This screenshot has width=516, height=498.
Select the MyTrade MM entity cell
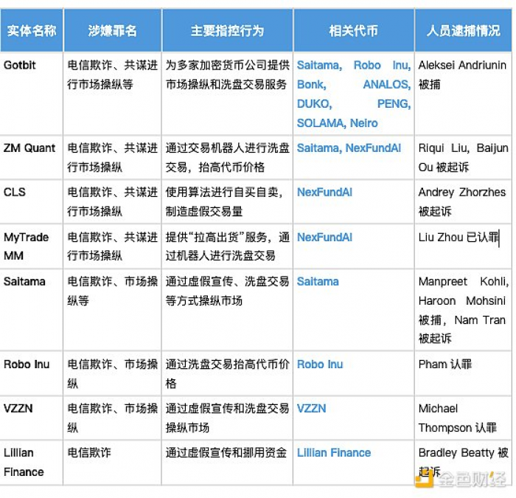32,246
